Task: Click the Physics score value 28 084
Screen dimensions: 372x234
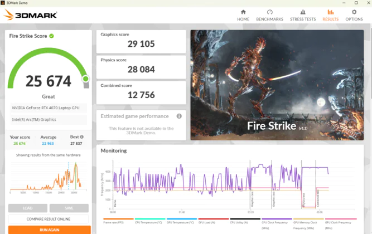Action: point(141,70)
